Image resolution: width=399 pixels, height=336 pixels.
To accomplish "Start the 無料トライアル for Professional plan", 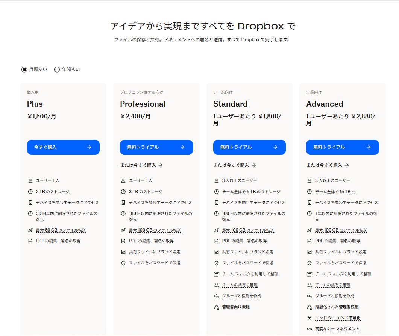I will coord(156,147).
